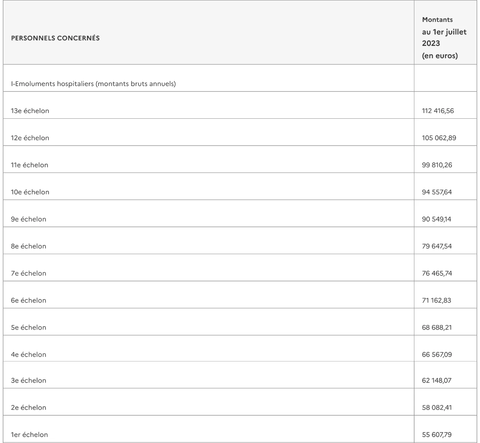
Task: Select the amount 62 148,07
Action: (437, 380)
